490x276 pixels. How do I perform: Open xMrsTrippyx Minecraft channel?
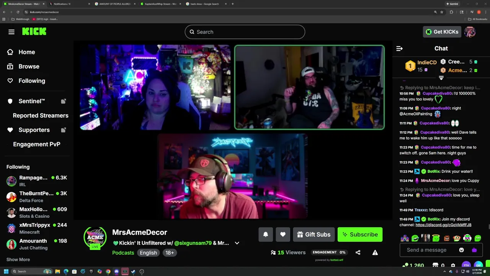37,228
